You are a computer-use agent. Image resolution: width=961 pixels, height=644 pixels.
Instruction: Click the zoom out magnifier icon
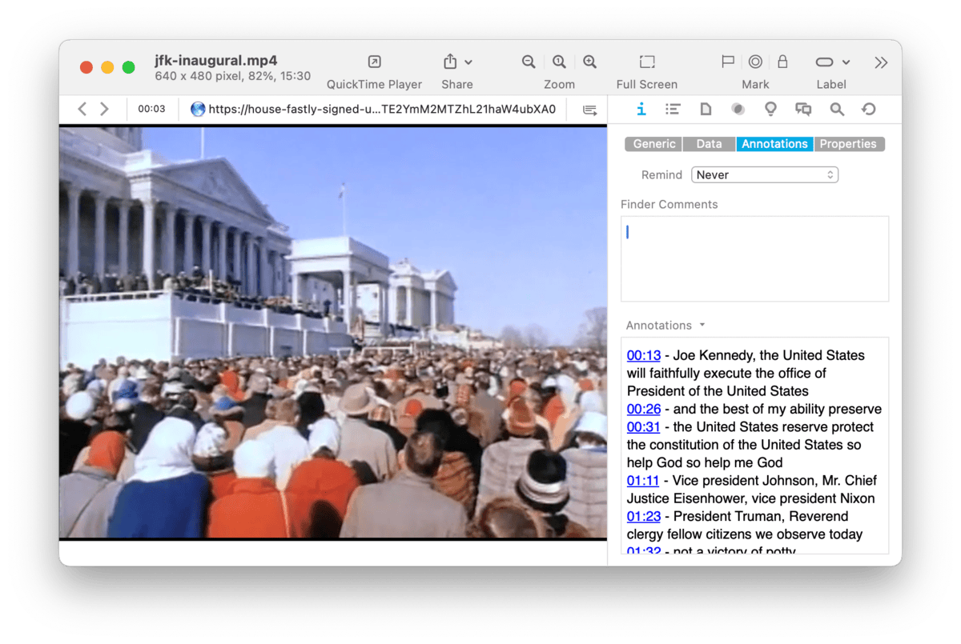pyautogui.click(x=529, y=62)
